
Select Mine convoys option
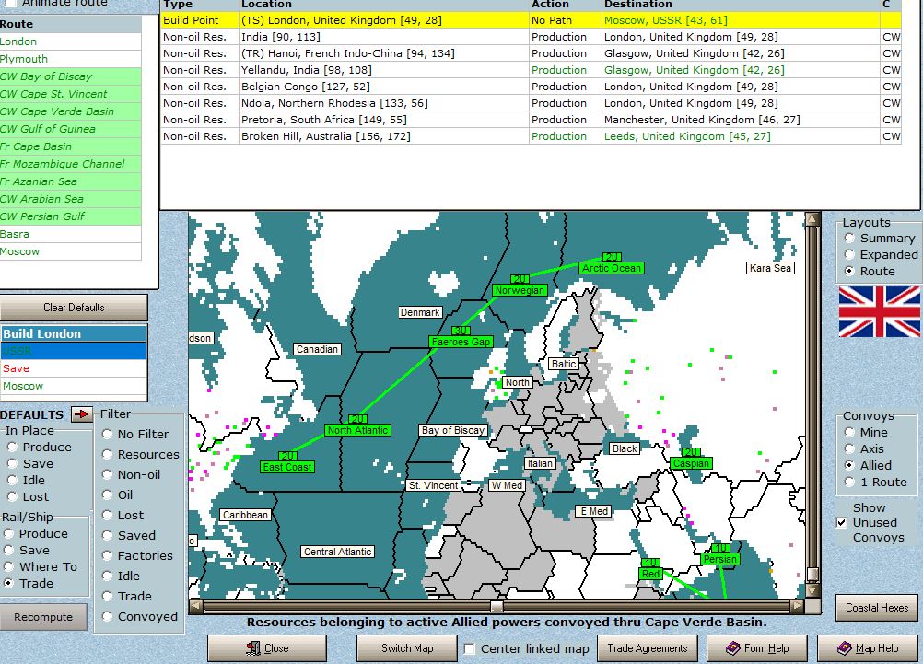point(849,433)
